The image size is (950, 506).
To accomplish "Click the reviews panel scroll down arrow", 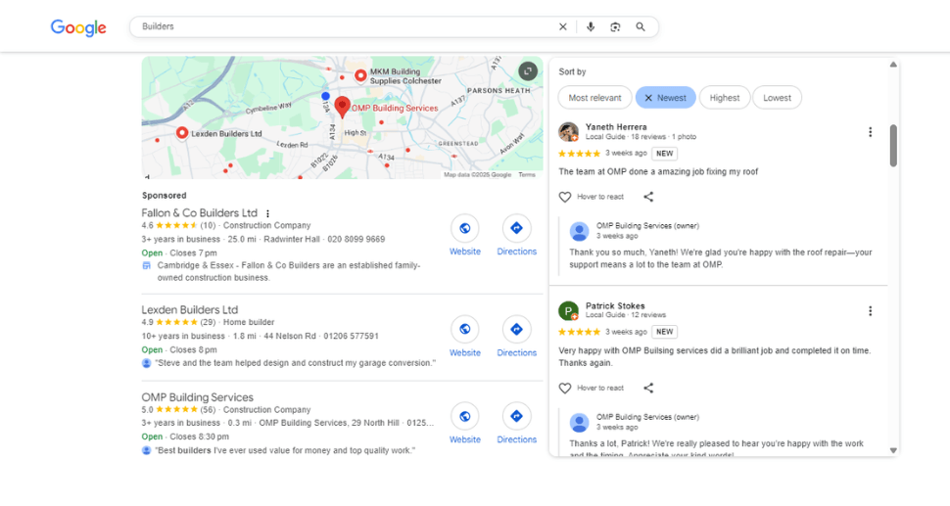I will point(893,450).
